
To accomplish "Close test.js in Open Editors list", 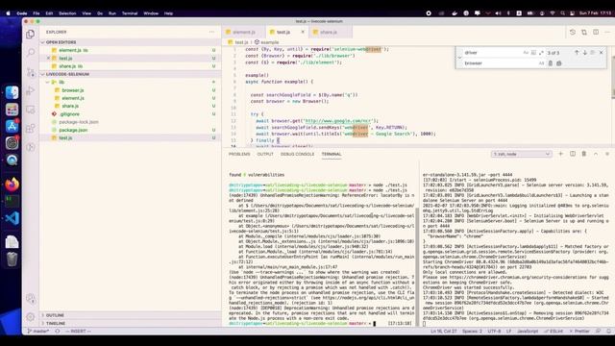I will click(48, 58).
